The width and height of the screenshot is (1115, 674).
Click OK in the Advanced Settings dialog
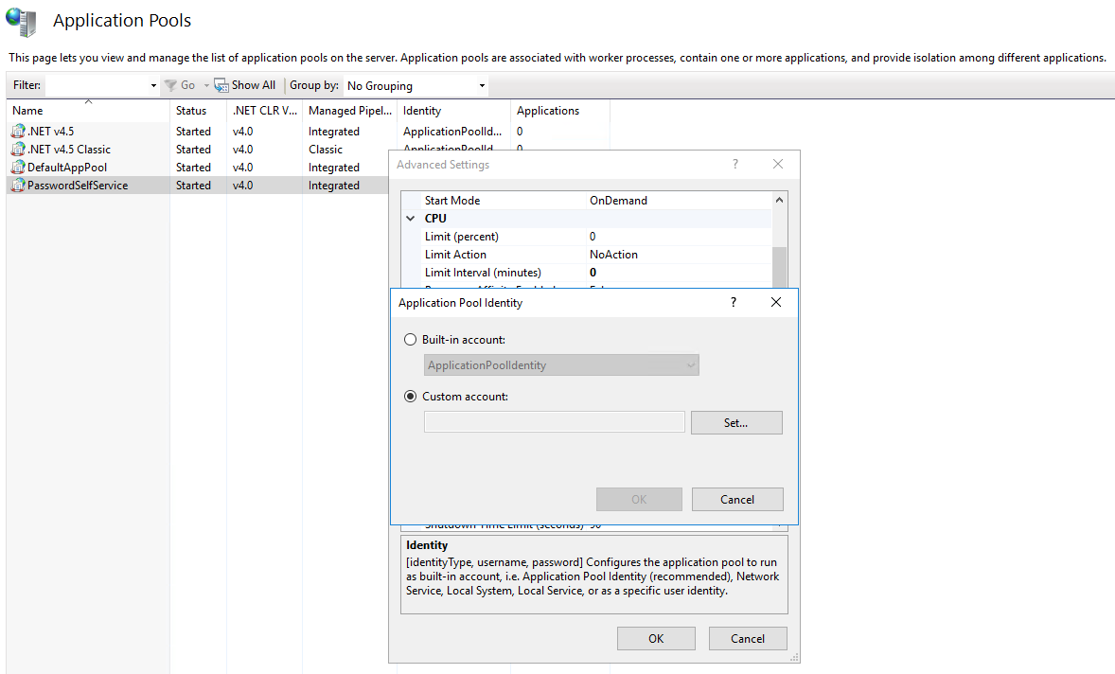point(655,639)
